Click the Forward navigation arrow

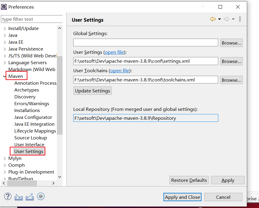coord(226,19)
